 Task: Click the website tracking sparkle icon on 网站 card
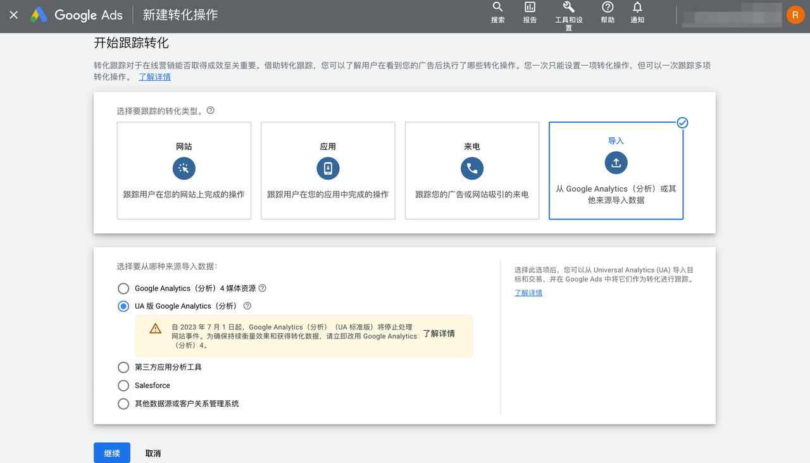(x=184, y=168)
